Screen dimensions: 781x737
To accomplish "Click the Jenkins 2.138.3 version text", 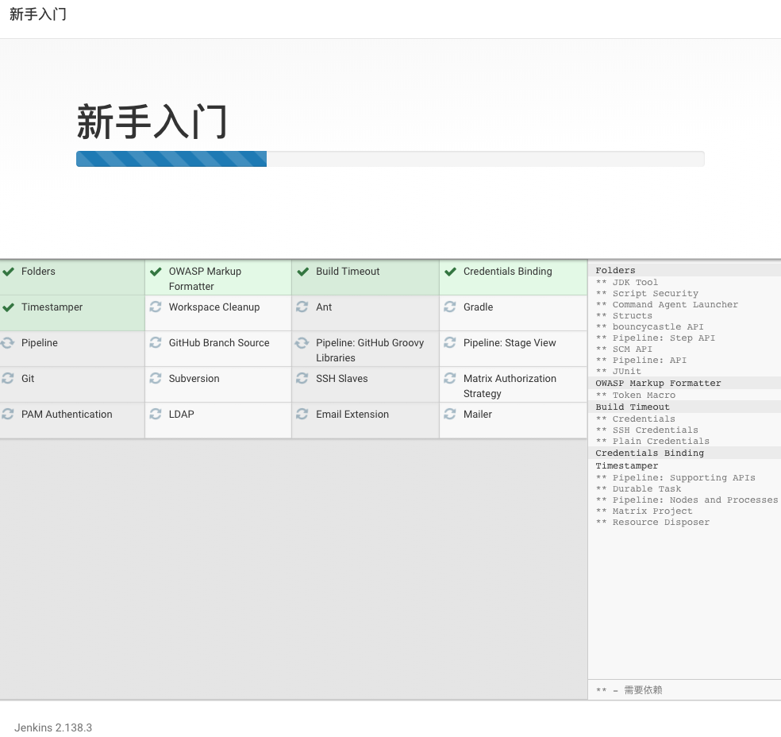I will coord(53,727).
